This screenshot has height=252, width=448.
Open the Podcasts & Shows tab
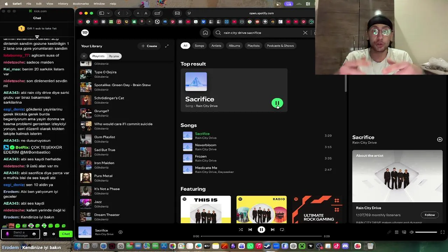(x=280, y=45)
